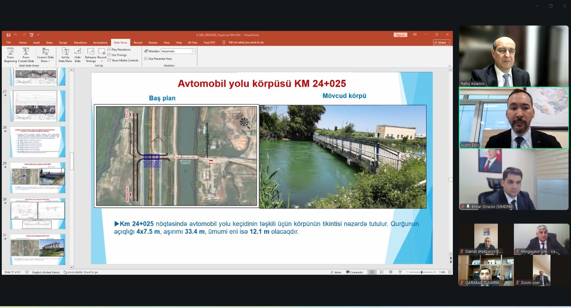This screenshot has width=571, height=308.
Task: Switch to the Animations tab
Action: (x=100, y=42)
